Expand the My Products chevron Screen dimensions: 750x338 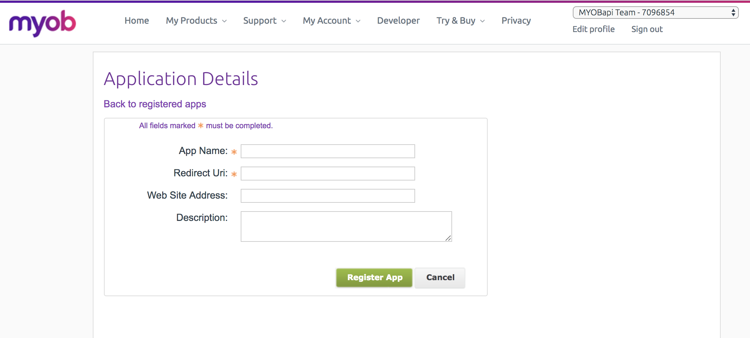click(224, 21)
